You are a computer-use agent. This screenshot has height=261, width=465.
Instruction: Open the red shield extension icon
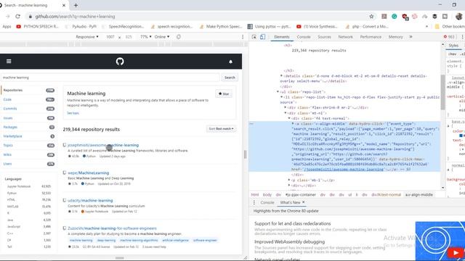tap(405, 17)
